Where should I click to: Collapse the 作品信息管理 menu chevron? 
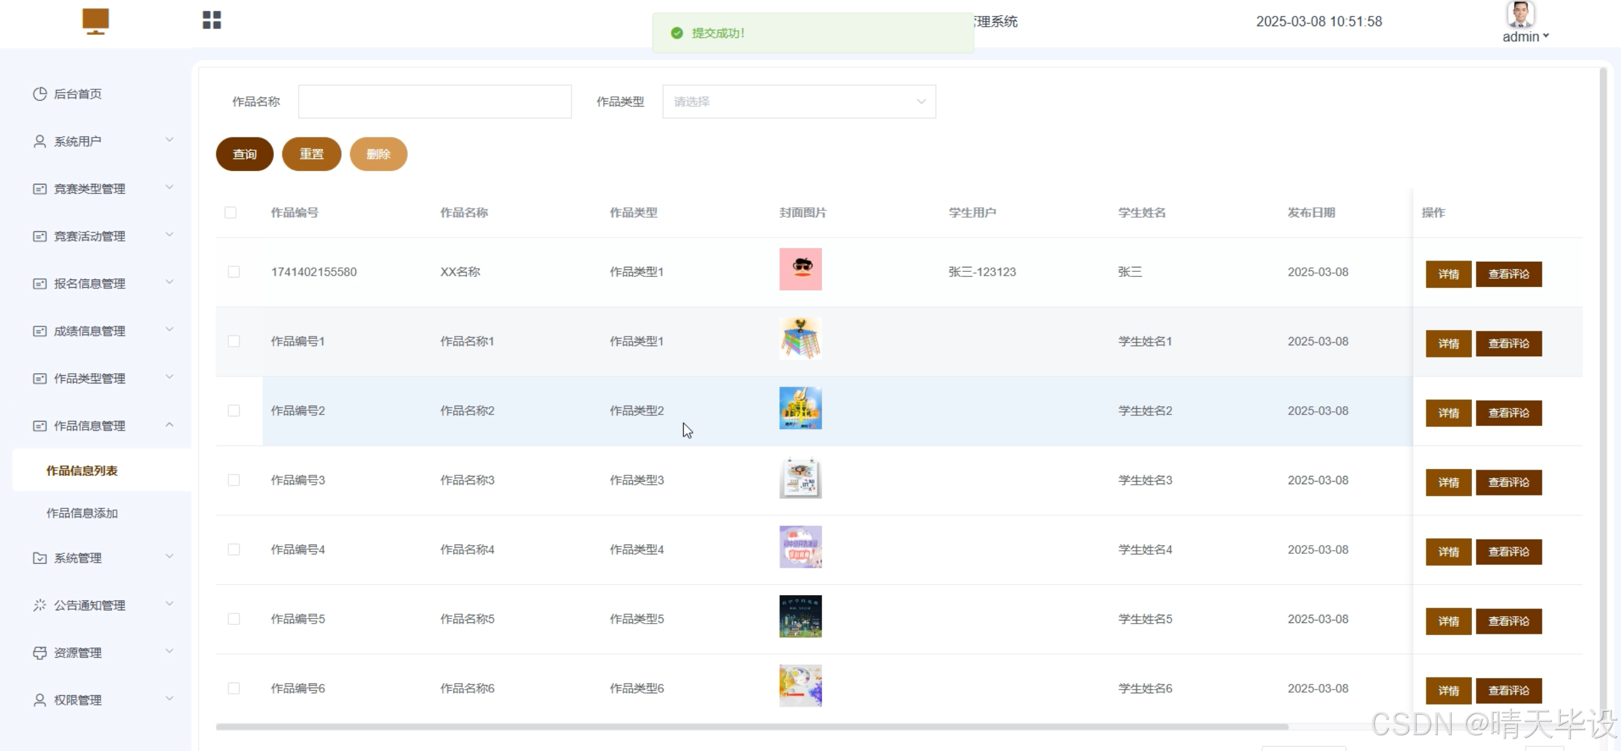click(x=169, y=425)
